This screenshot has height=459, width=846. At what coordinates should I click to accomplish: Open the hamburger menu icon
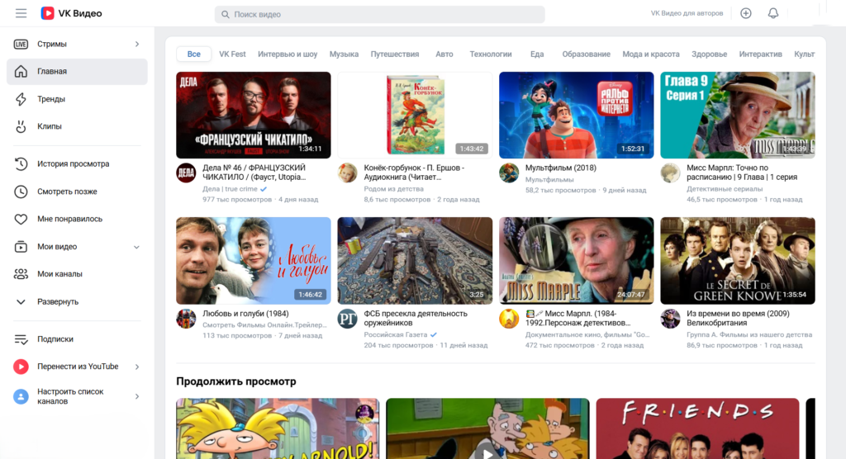pyautogui.click(x=21, y=13)
